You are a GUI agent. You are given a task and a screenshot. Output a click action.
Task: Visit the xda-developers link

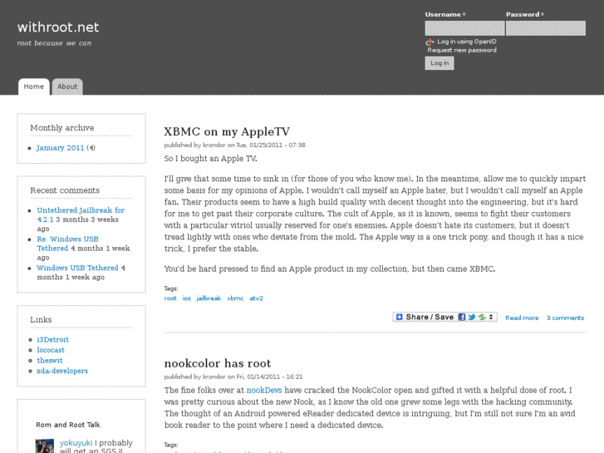(62, 371)
